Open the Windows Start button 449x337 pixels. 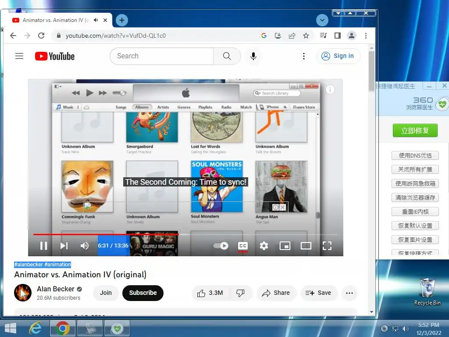(11, 328)
